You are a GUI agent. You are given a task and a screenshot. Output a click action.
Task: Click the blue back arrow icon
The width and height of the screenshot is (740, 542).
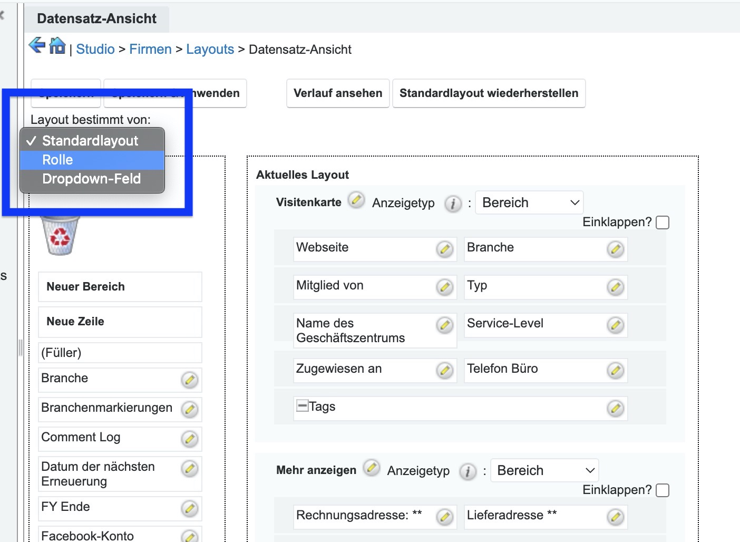[x=37, y=46]
